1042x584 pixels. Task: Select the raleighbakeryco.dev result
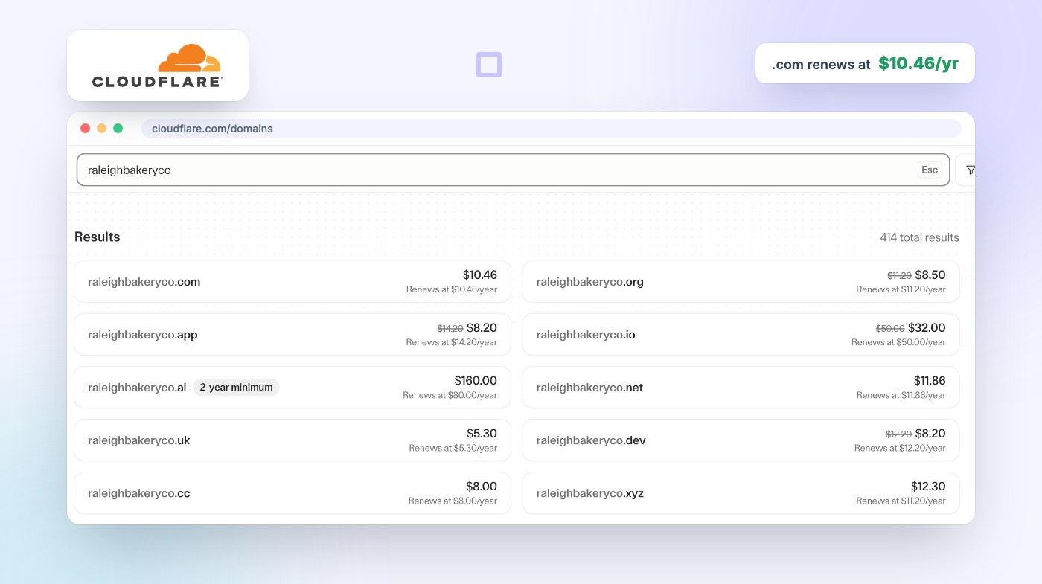tap(741, 440)
